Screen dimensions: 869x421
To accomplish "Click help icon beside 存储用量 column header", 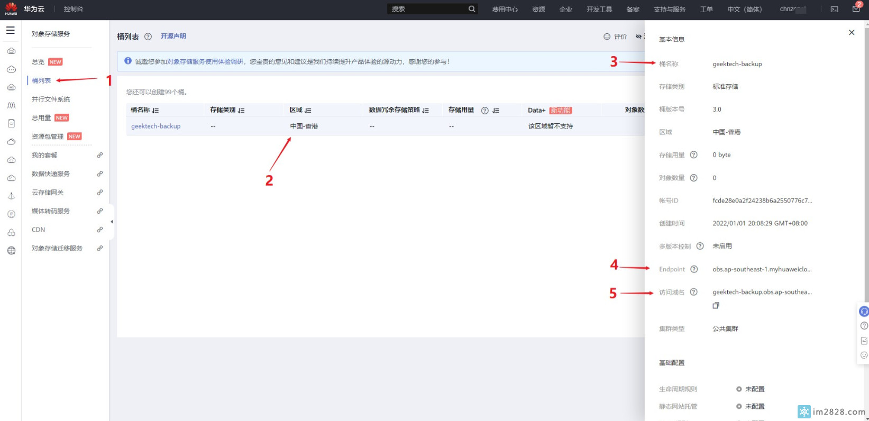I will point(484,111).
